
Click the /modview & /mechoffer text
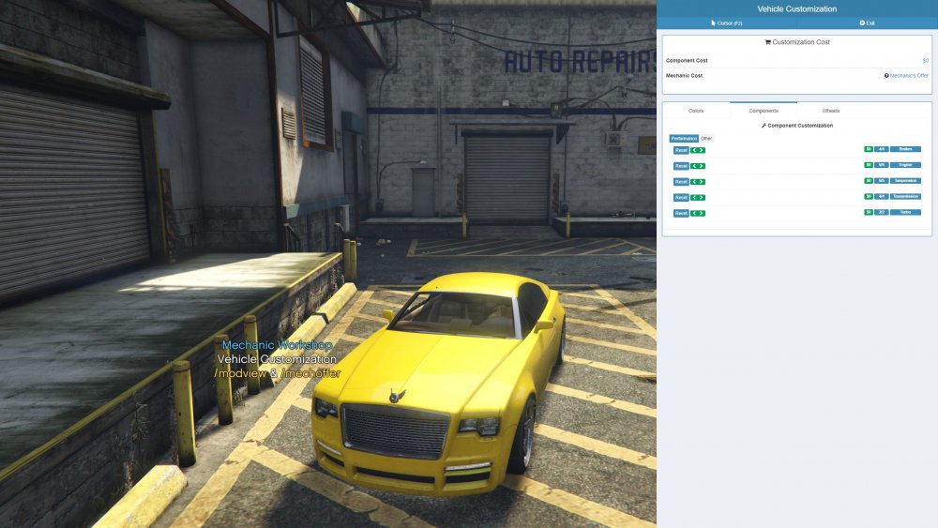coord(278,373)
